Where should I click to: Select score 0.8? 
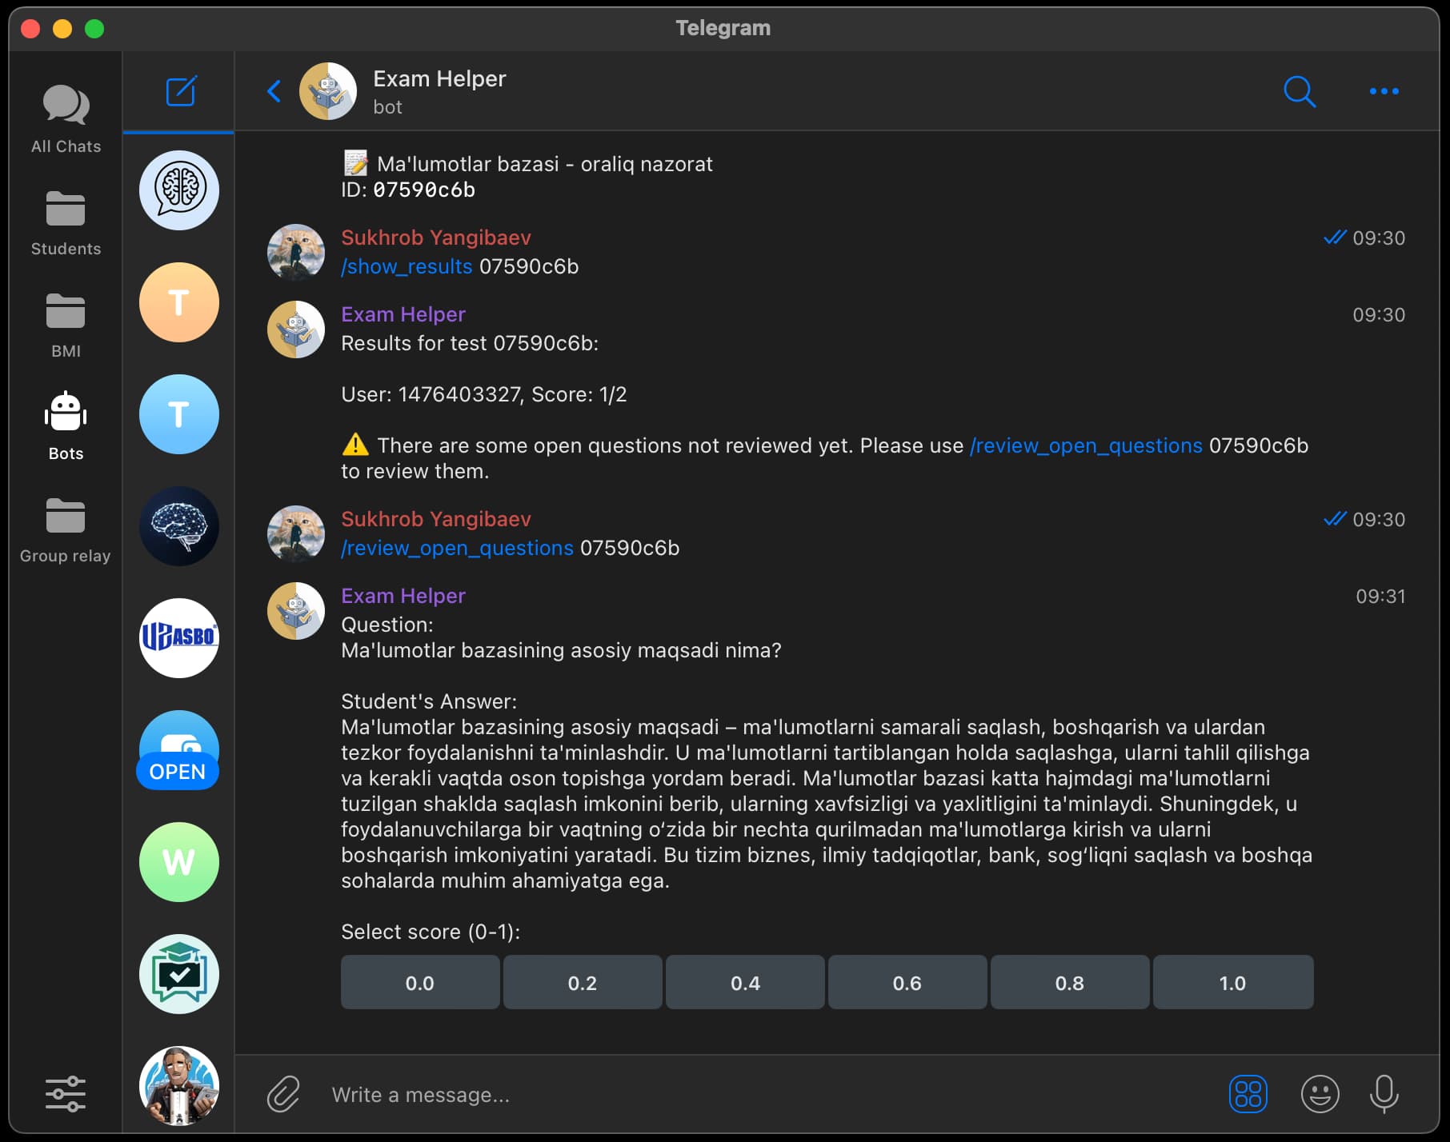pyautogui.click(x=1070, y=982)
